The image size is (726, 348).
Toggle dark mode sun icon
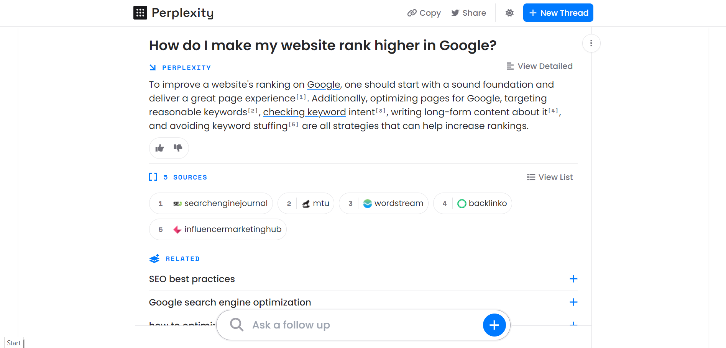[509, 13]
